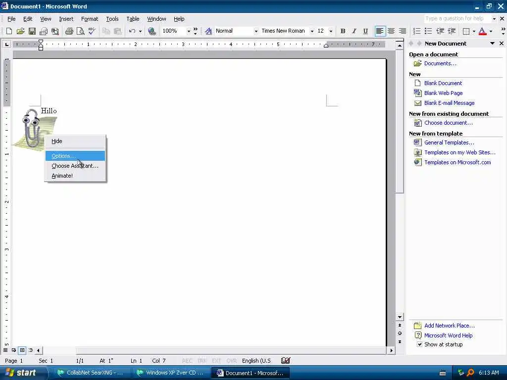
Task: Click the spelling status book icon
Action: [286, 360]
